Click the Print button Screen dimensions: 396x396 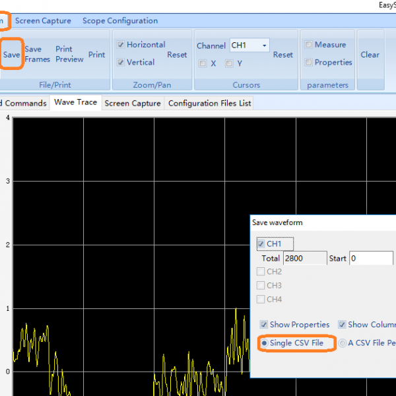coord(96,55)
